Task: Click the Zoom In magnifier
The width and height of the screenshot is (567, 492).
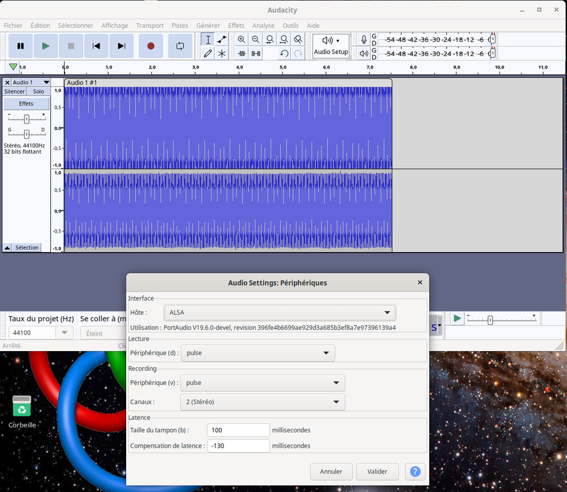Action: (x=242, y=39)
